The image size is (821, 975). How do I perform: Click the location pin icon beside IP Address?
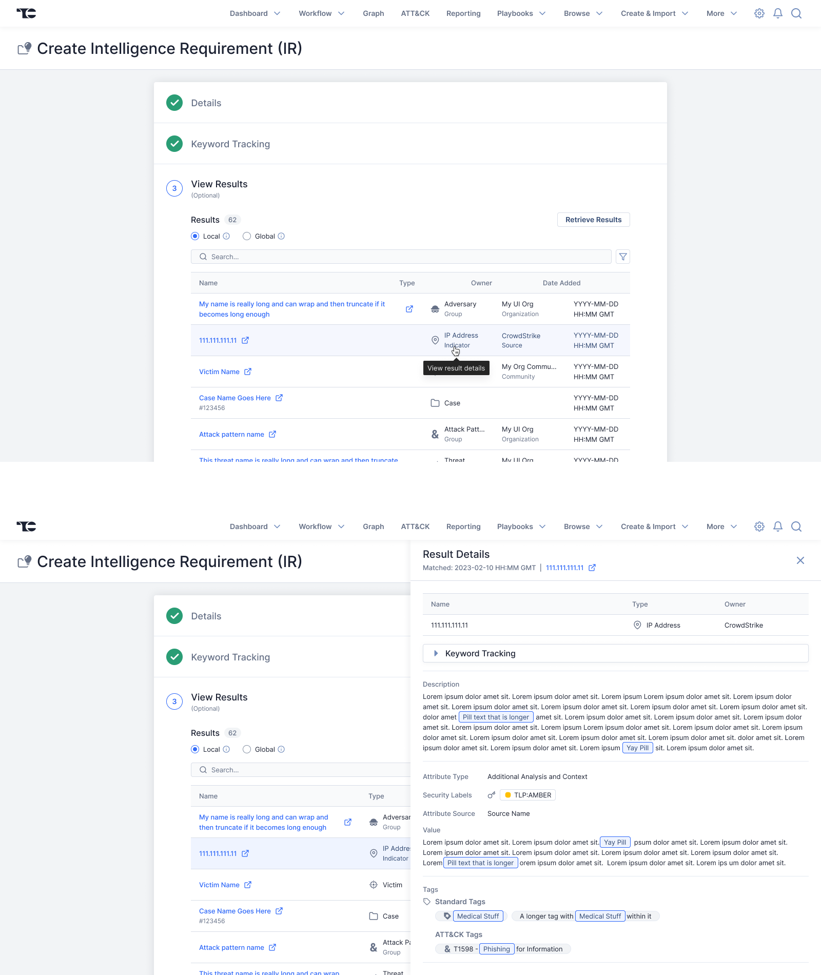coord(637,625)
